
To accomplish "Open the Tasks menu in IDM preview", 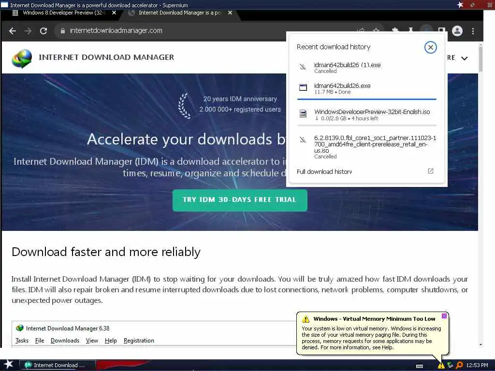I will pyautogui.click(x=22, y=341).
